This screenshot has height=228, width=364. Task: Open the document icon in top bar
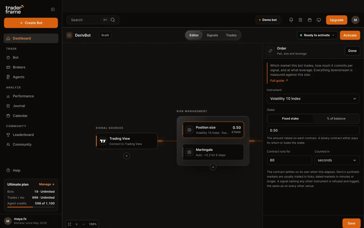pos(300,20)
